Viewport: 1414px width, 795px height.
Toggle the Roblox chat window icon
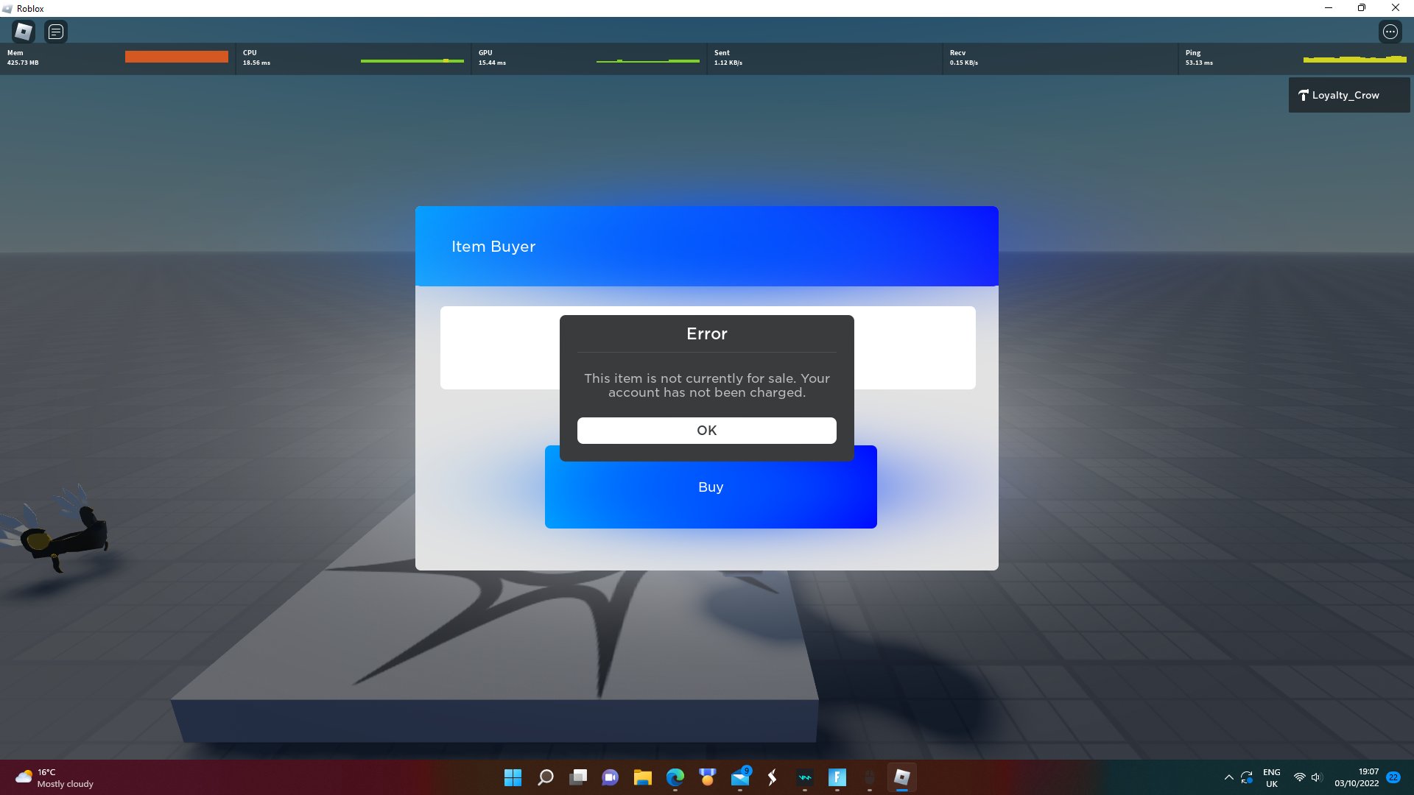tap(56, 32)
